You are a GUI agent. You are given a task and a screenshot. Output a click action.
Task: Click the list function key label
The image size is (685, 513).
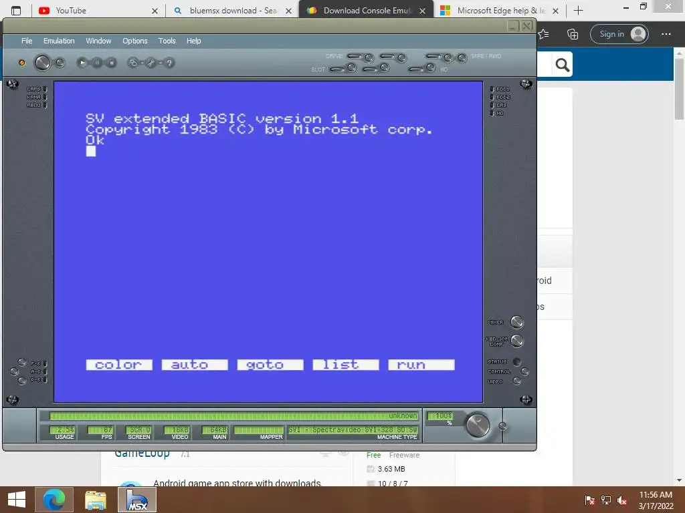coord(346,365)
